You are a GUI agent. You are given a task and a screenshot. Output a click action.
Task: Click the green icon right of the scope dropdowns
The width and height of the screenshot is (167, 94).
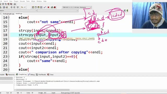[127, 10]
